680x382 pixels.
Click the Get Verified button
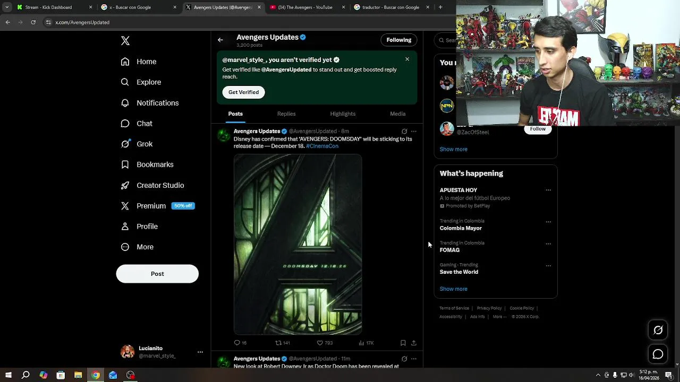coord(244,92)
